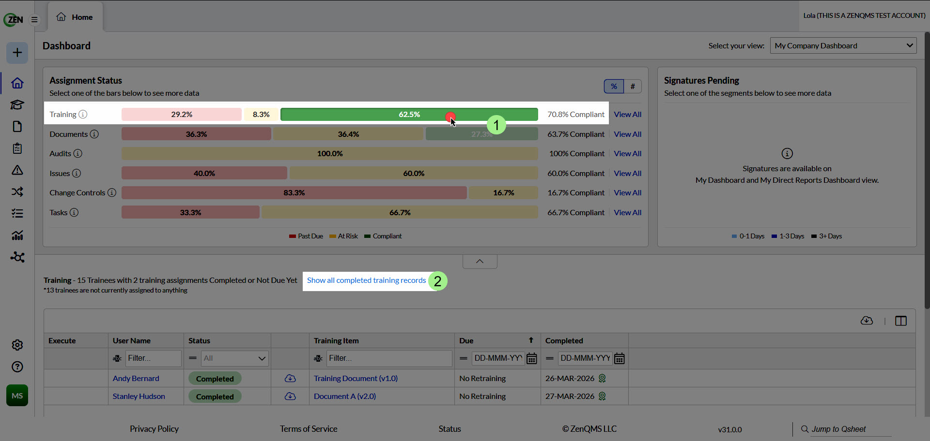Select the green 62.5% Training compliant bar
930x441 pixels.
(x=409, y=114)
